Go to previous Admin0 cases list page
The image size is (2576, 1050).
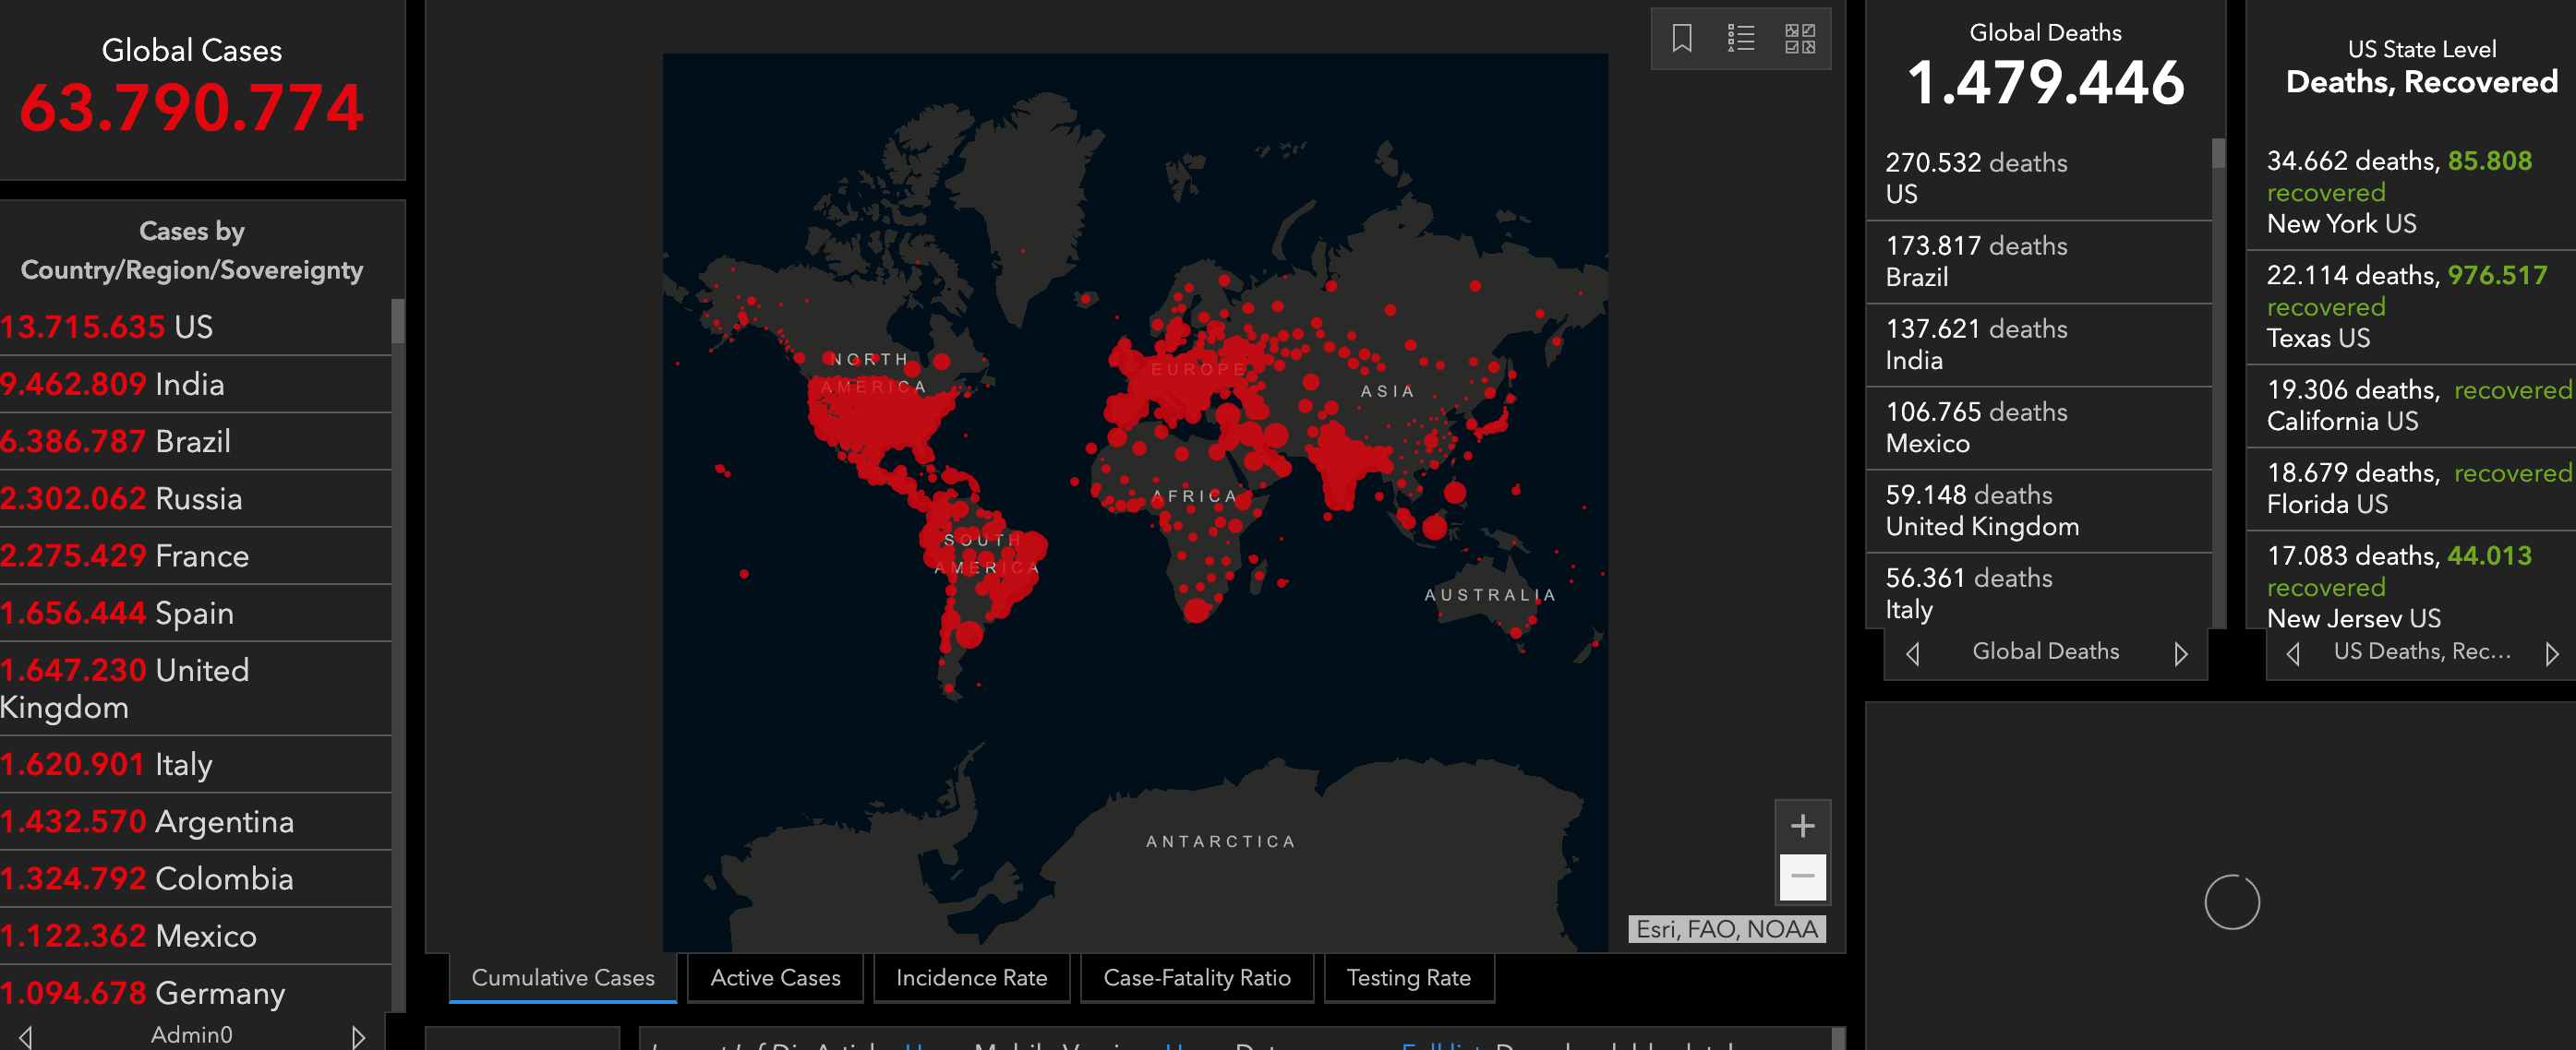point(26,1036)
